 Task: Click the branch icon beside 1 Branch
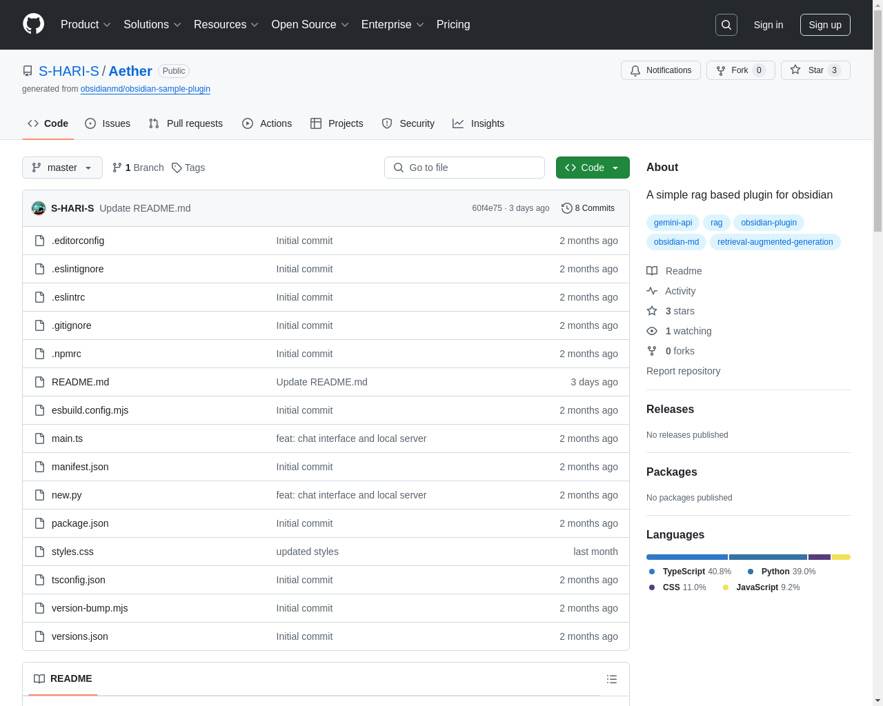point(117,168)
